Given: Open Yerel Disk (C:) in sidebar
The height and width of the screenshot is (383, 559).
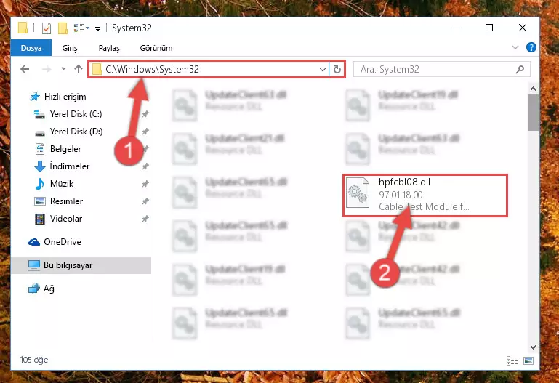Looking at the screenshot, I should click(76, 114).
